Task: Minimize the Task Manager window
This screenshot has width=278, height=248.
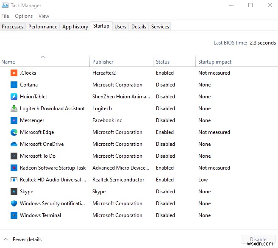Action: 231,6
